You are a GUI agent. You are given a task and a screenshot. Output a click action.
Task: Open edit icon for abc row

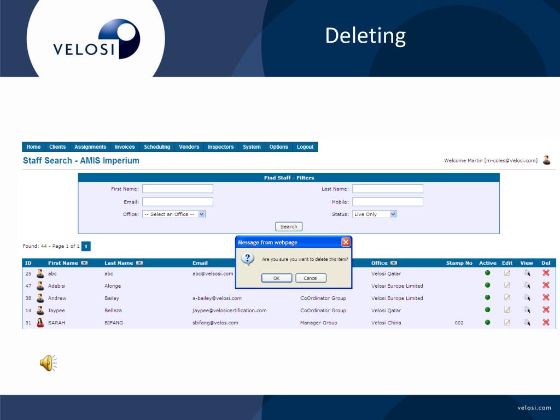(507, 273)
